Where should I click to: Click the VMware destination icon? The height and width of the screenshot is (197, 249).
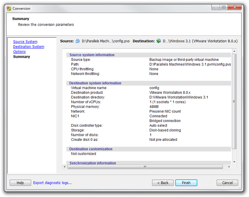(159, 41)
